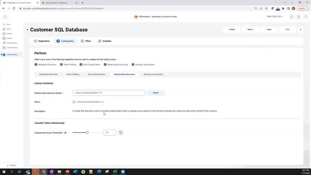Screen dimensions: 311x175
Task: Click the model icon beside Column Similarity Model name
Action: pos(74,102)
